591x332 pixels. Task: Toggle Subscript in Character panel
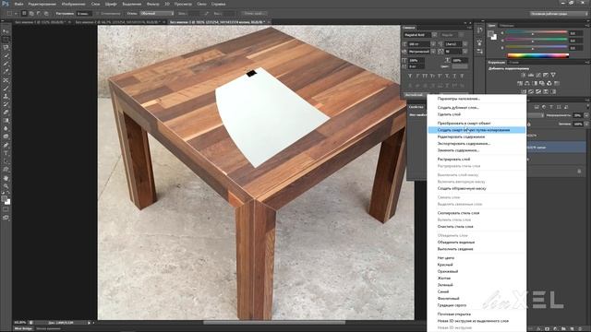point(447,76)
